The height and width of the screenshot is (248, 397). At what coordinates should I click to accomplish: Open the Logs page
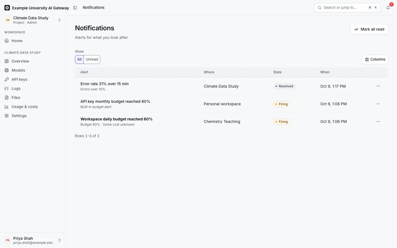(33, 88)
